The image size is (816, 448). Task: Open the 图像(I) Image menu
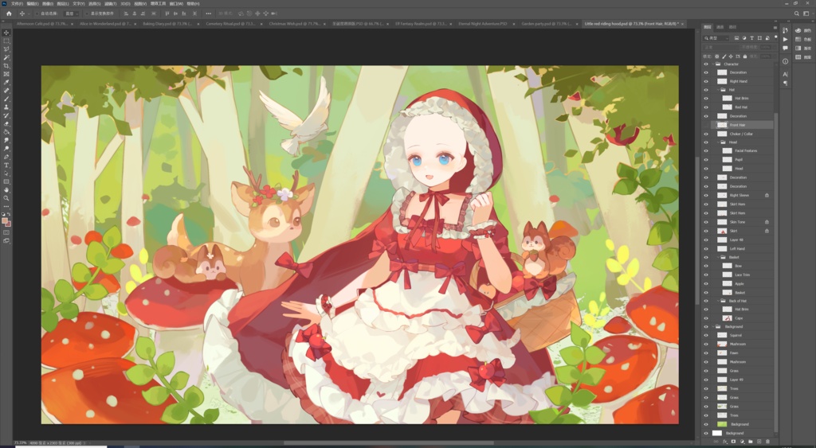(48, 4)
